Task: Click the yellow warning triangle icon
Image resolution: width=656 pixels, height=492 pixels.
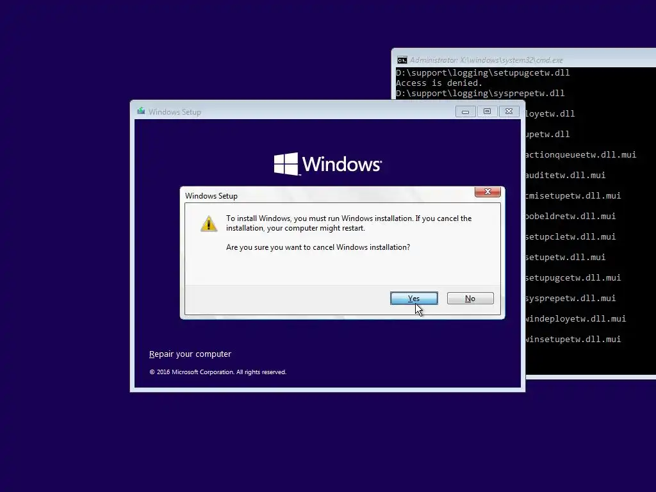Action: [209, 224]
